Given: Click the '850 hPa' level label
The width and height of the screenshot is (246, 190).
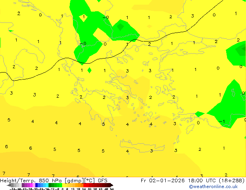Looking at the screenshot, I should [50, 181].
